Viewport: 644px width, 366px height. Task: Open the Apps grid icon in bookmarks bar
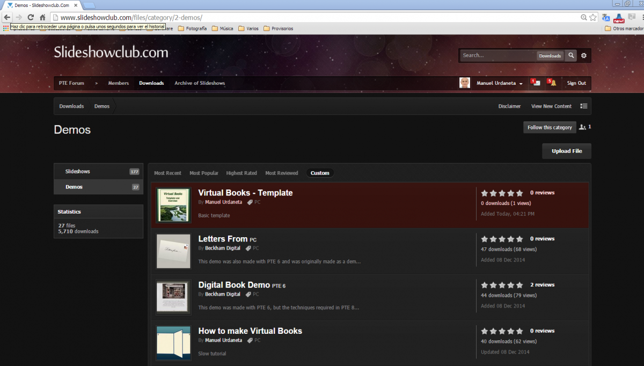coord(5,28)
